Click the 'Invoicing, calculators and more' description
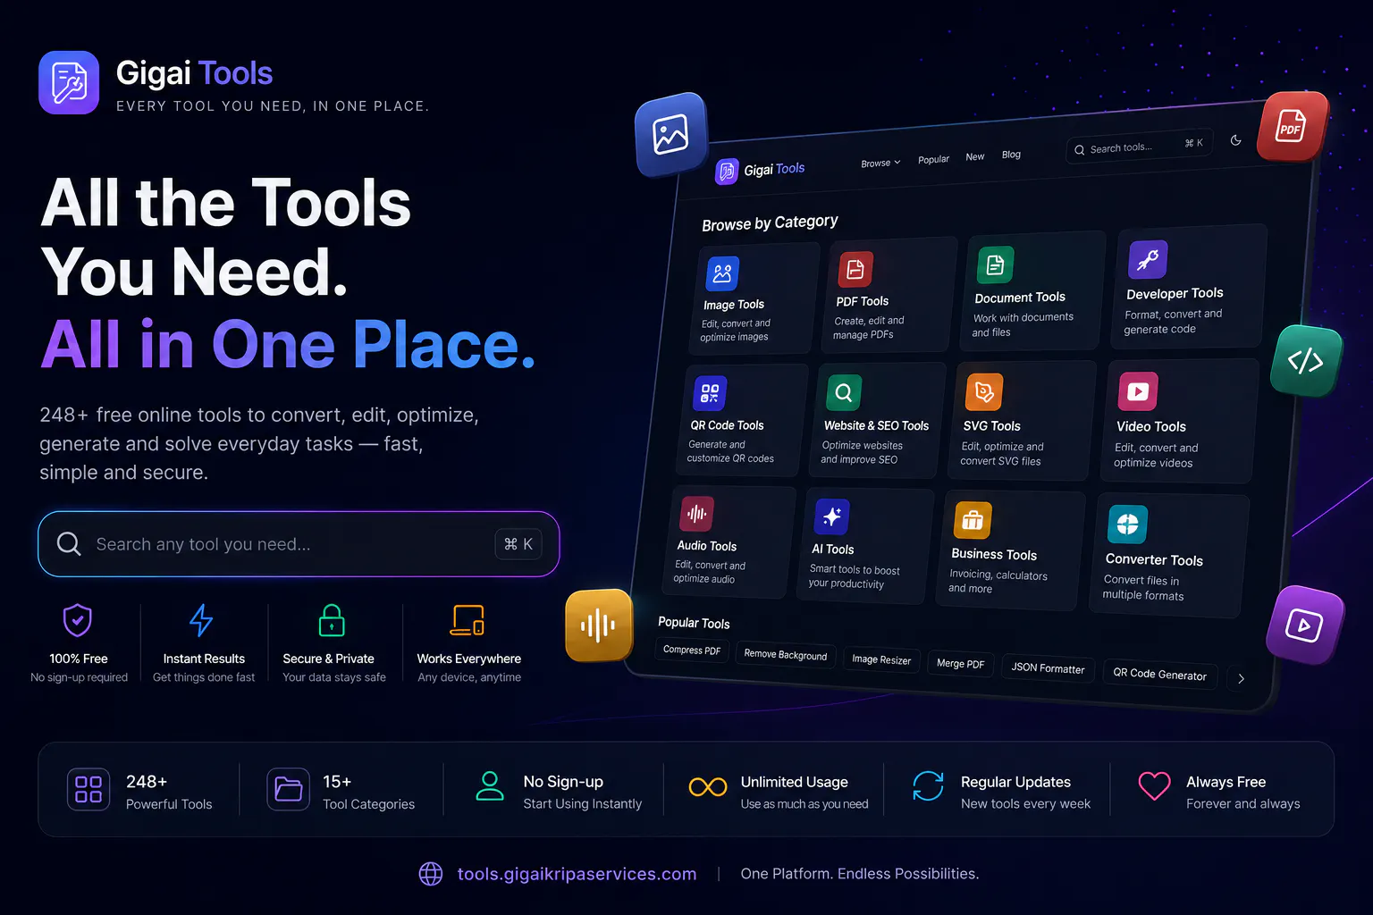This screenshot has height=915, width=1373. coord(998,582)
